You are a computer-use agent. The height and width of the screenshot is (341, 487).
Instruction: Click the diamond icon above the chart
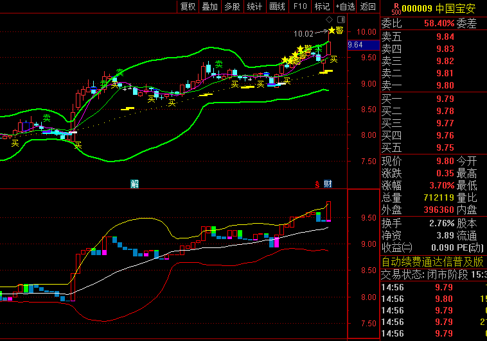(330, 20)
